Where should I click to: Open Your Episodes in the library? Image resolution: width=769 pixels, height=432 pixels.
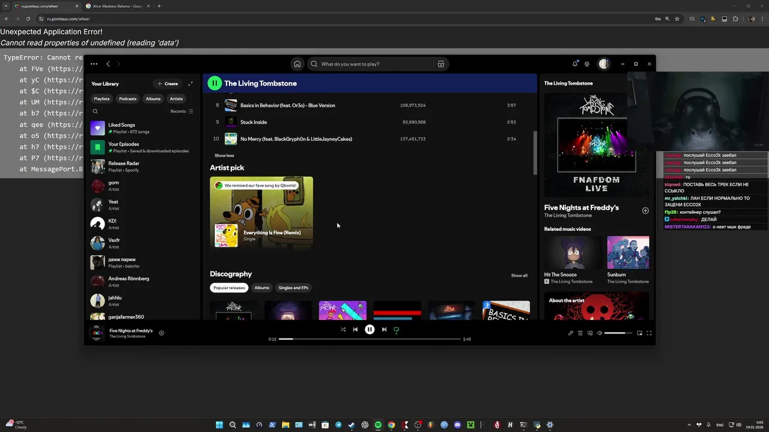point(142,147)
